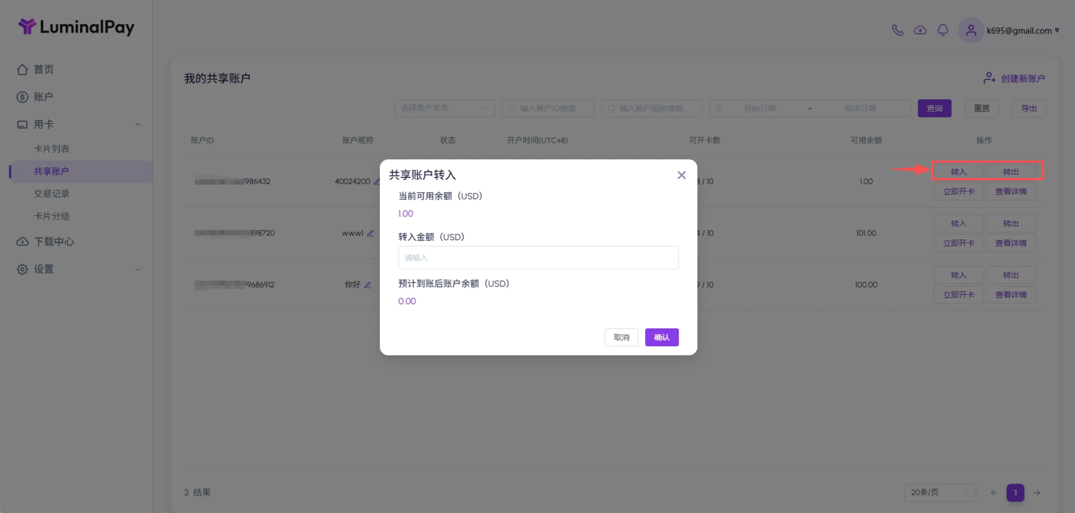Click the edit pencil next to wwwl
Screen dimensions: 1075x513
(370, 233)
